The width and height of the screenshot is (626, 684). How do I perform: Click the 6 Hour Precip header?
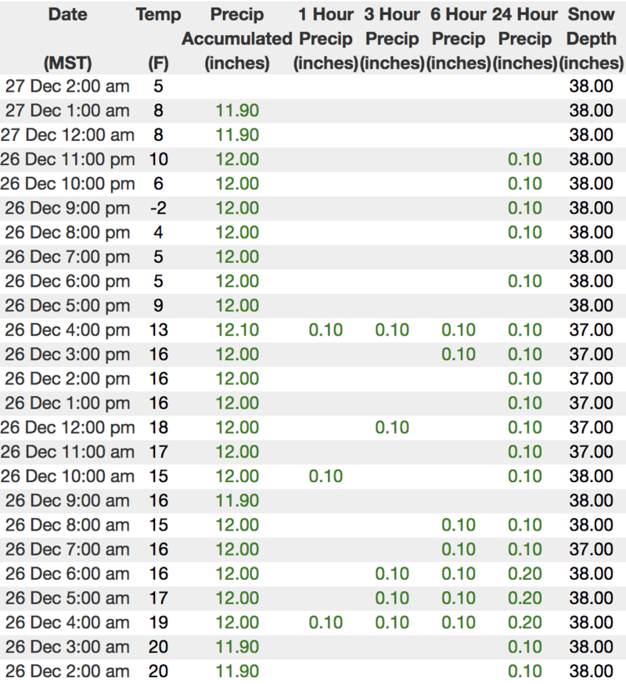pos(459,38)
